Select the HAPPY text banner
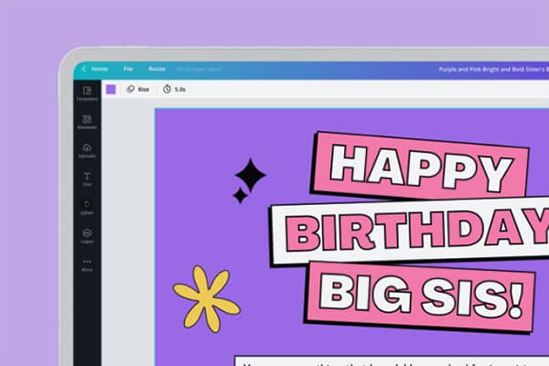 pyautogui.click(x=420, y=167)
